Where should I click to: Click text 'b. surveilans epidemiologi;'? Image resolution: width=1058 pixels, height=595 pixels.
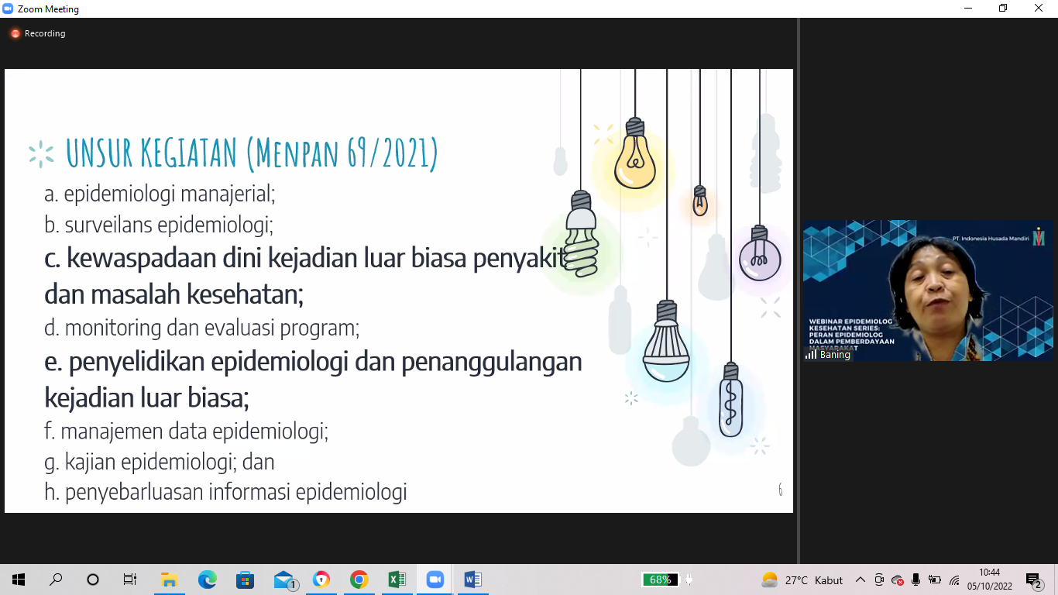(159, 225)
